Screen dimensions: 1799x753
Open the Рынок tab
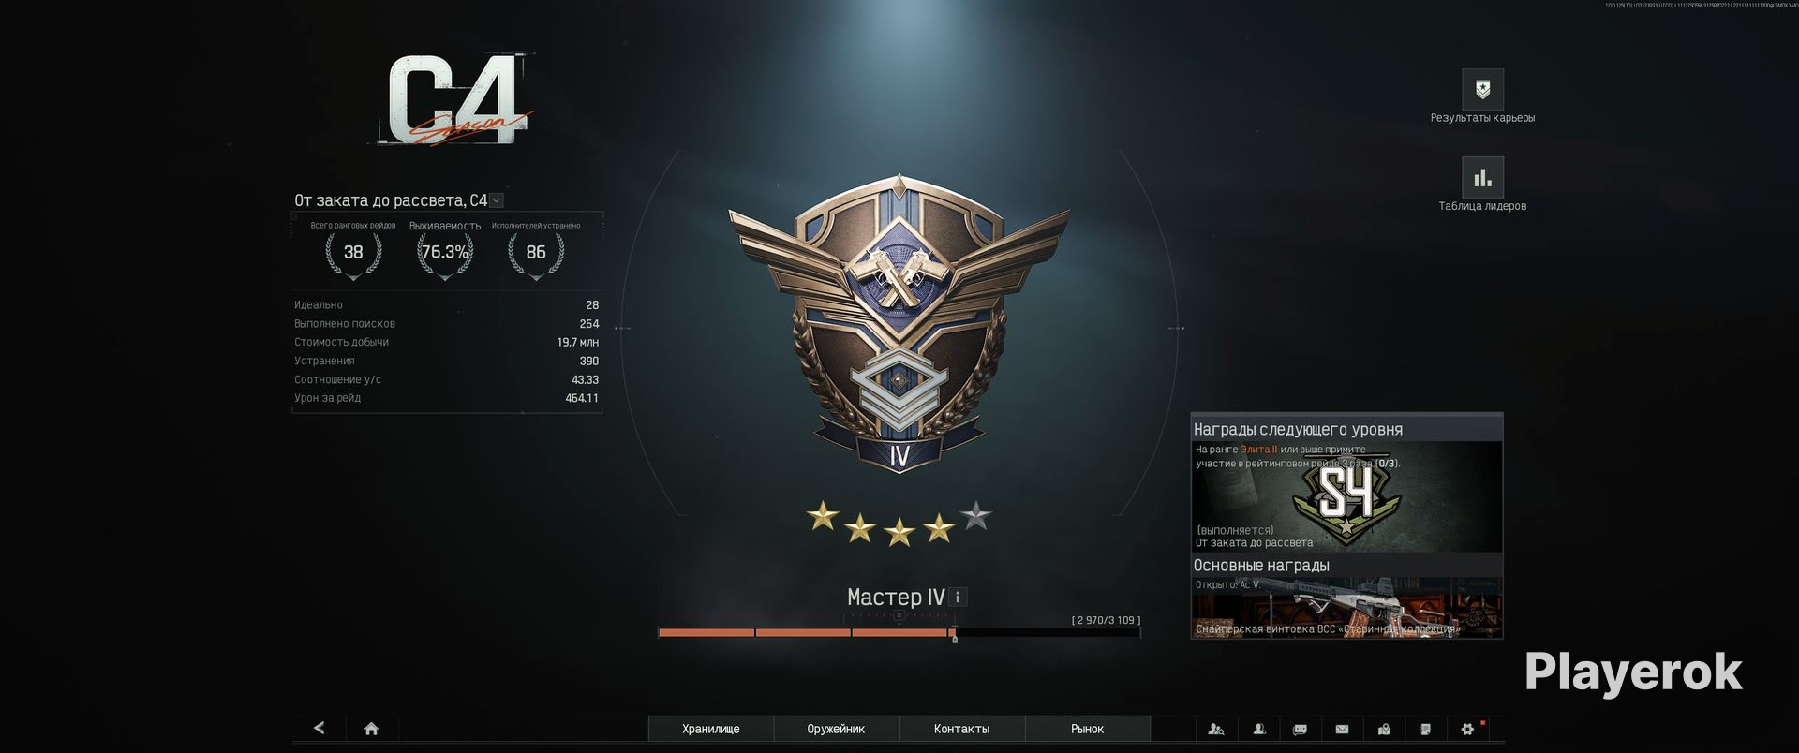[1087, 729]
